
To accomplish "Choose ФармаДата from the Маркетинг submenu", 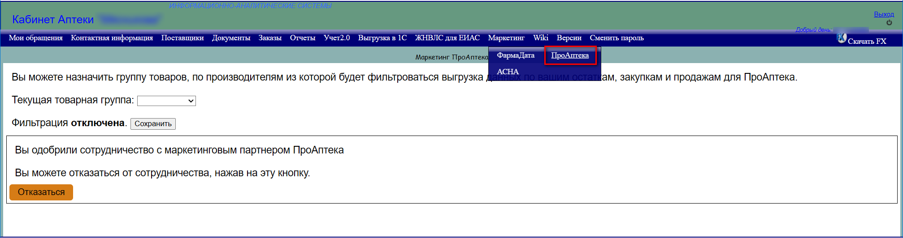I will tap(515, 55).
